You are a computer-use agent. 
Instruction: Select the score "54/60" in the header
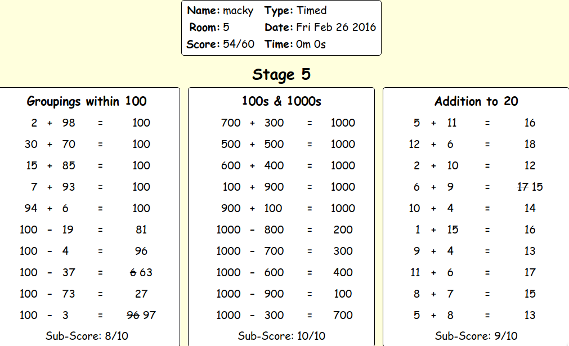(x=239, y=44)
